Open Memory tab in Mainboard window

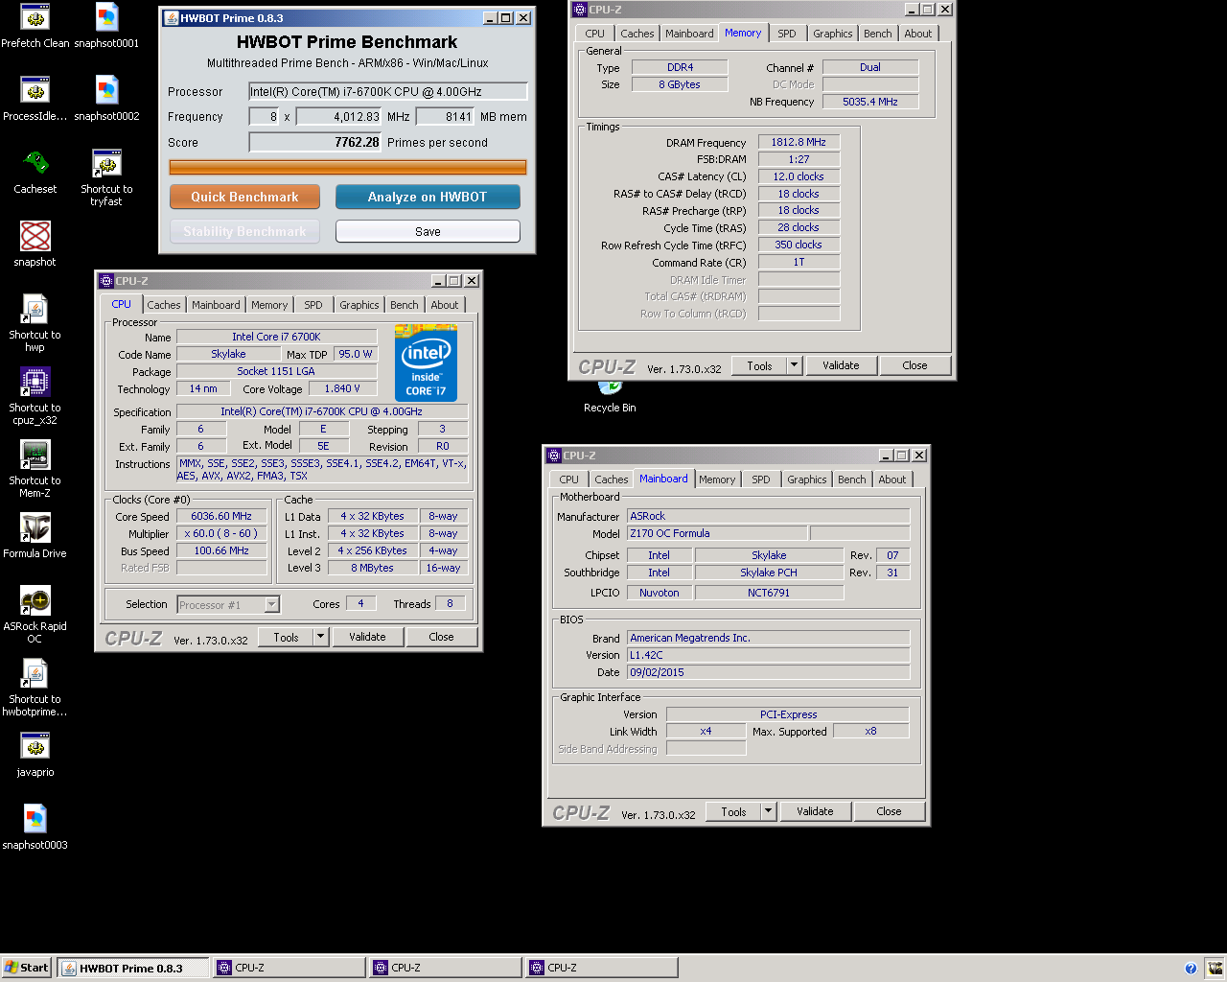717,479
